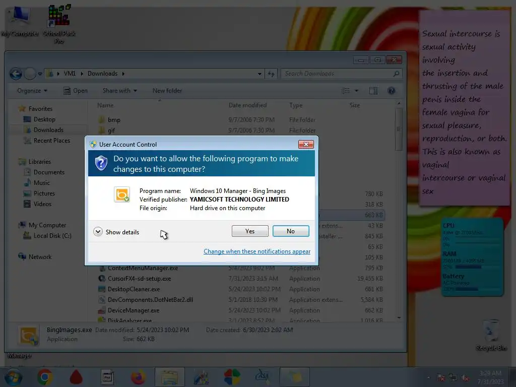Open the Share with menu
This screenshot has width=516, height=387.
pyautogui.click(x=120, y=91)
